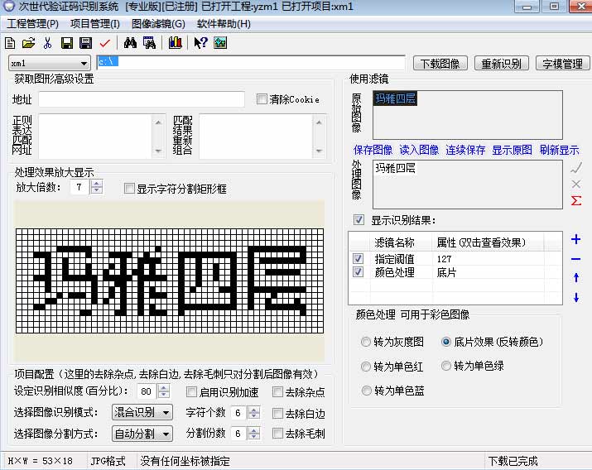
Task: Expand the xm1 project dropdown
Action: 84,63
